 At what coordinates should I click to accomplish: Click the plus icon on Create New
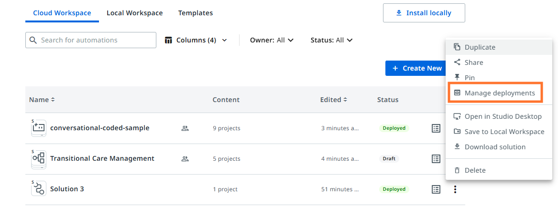coord(395,68)
